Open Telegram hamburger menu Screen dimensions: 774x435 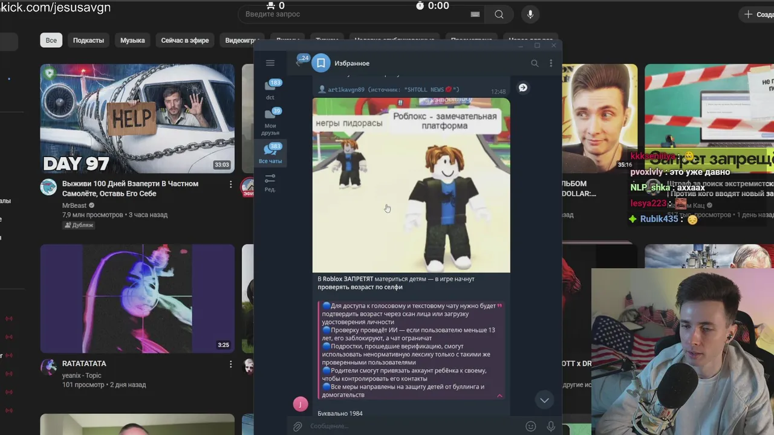[270, 63]
